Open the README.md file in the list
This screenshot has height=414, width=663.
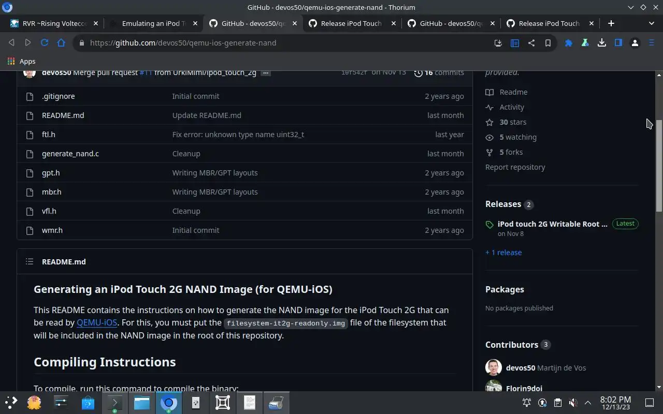click(63, 115)
